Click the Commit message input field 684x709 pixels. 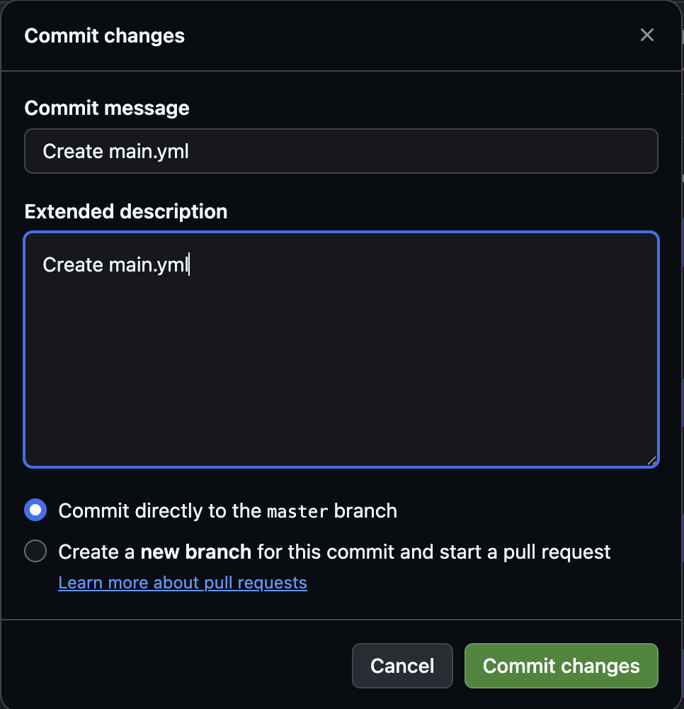pyautogui.click(x=341, y=151)
